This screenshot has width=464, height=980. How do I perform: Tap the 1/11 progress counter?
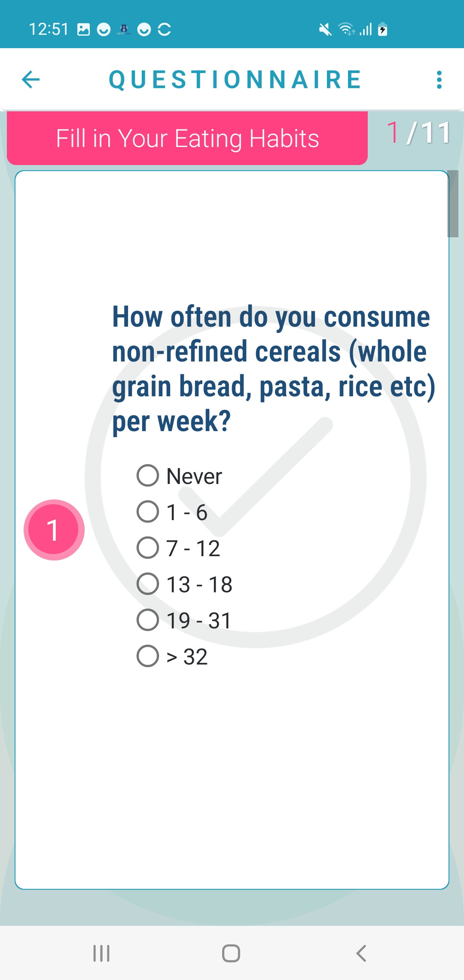(418, 132)
